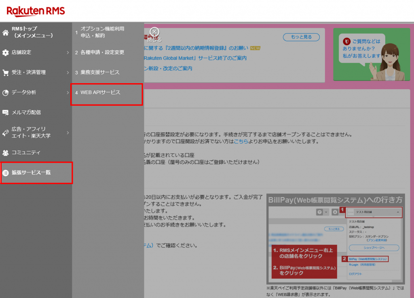The width and height of the screenshot is (414, 298).
Task: Click the Rakuten RMS logo
Action: [x=36, y=11]
